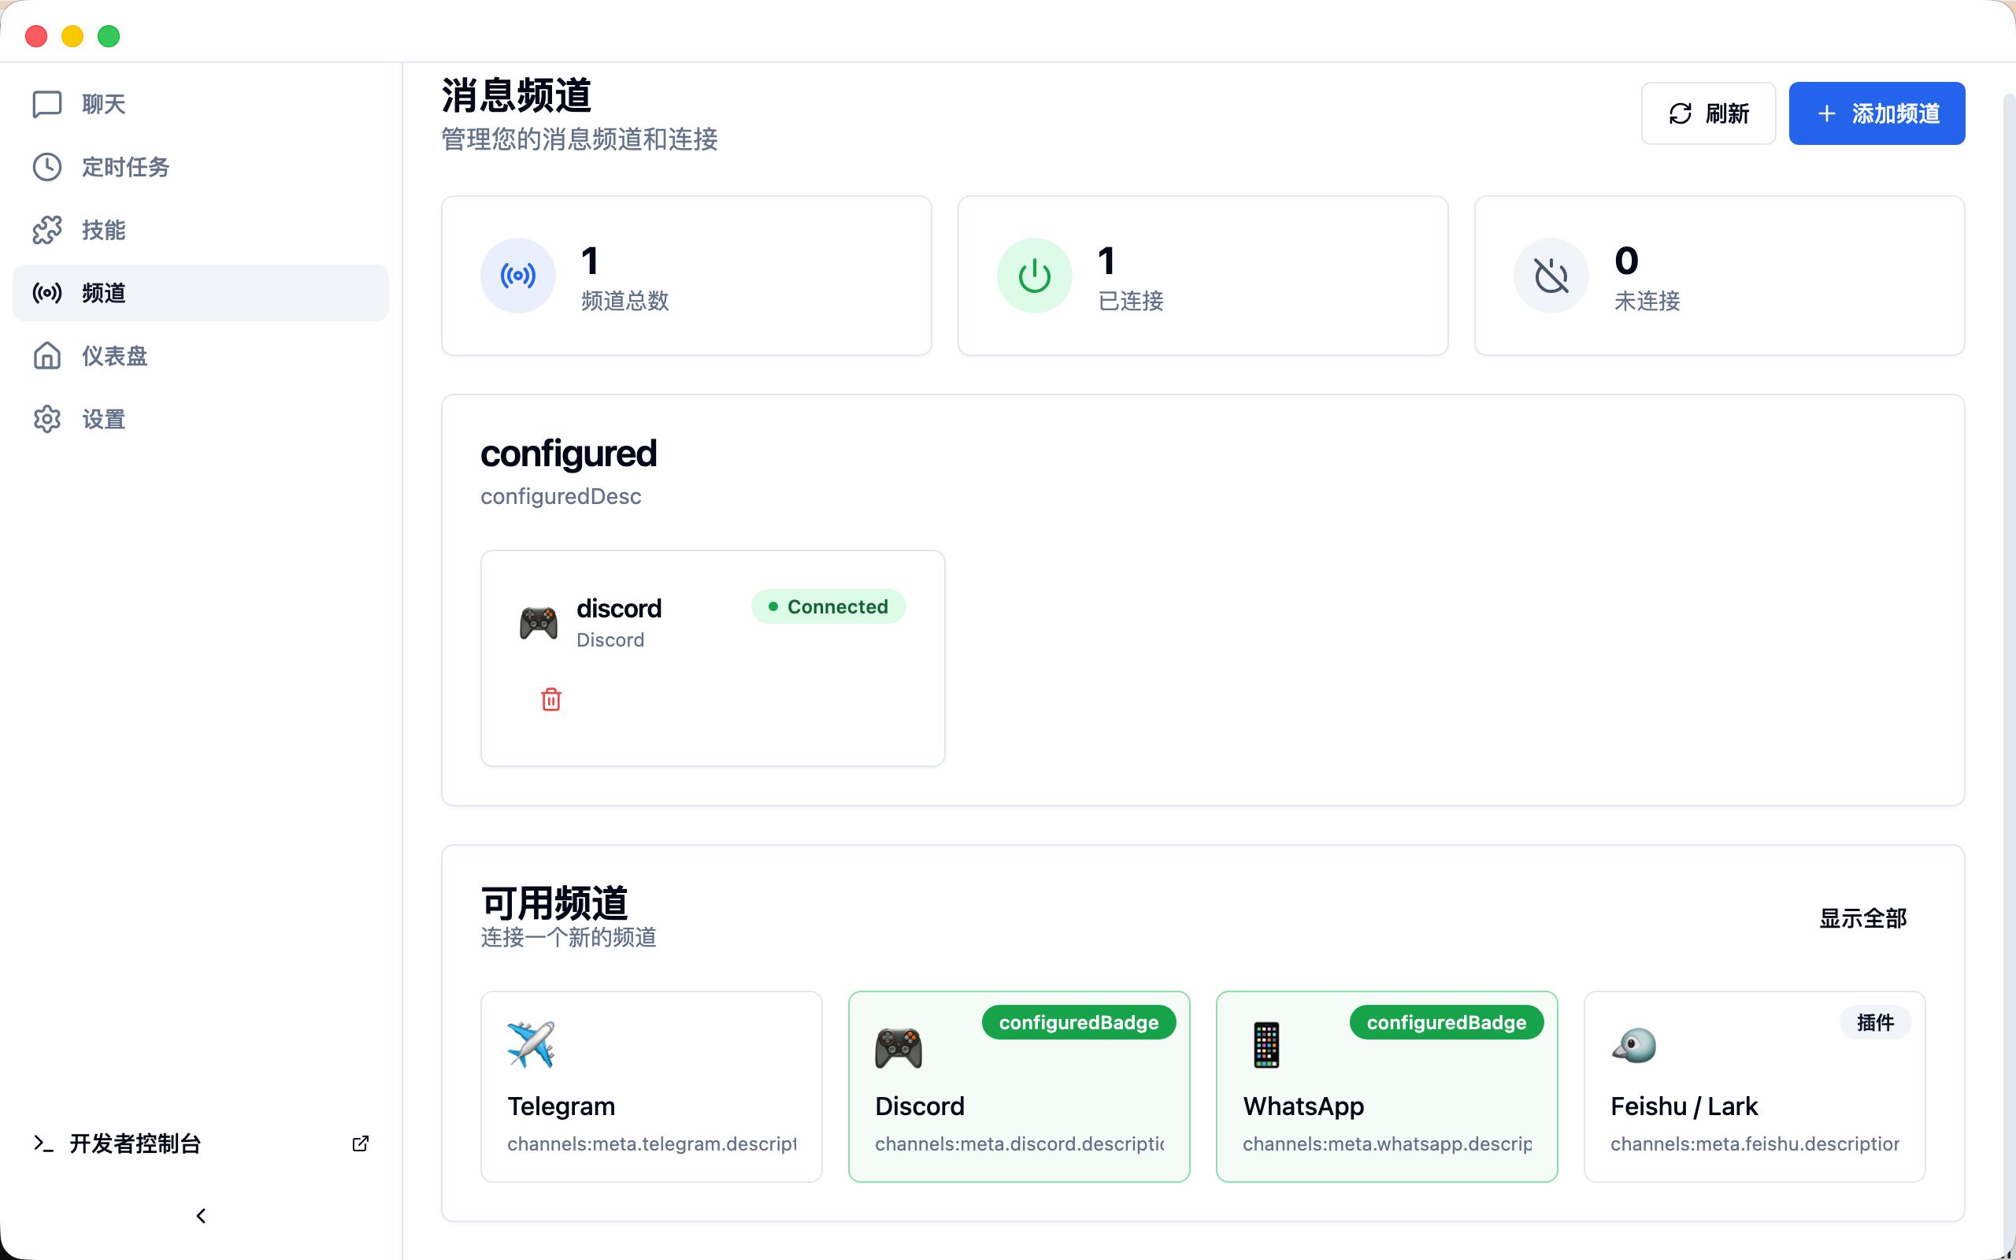2016x1260 pixels.
Task: Click the 频道 broadcast icon in sidebar
Action: point(47,292)
